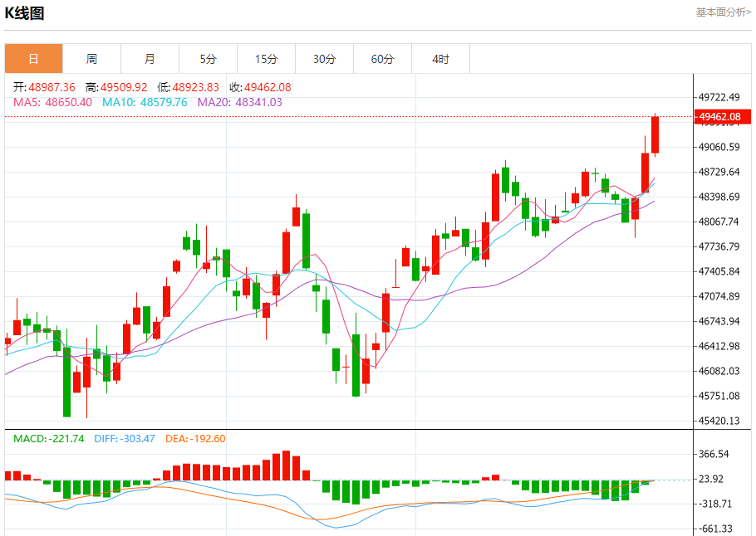Click the 48067.74 price axis label

click(x=719, y=222)
